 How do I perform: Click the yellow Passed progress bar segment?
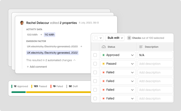(59, 92)
